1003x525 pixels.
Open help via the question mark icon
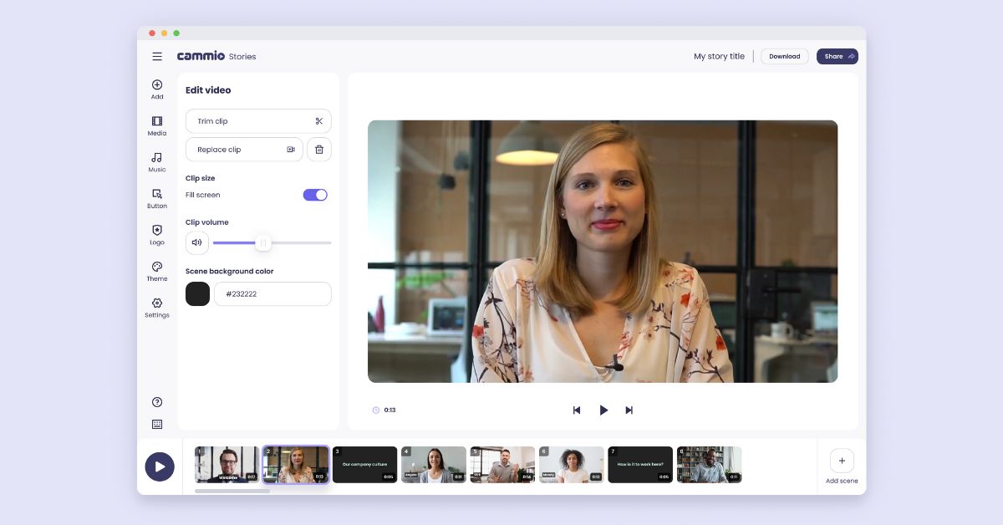(157, 402)
